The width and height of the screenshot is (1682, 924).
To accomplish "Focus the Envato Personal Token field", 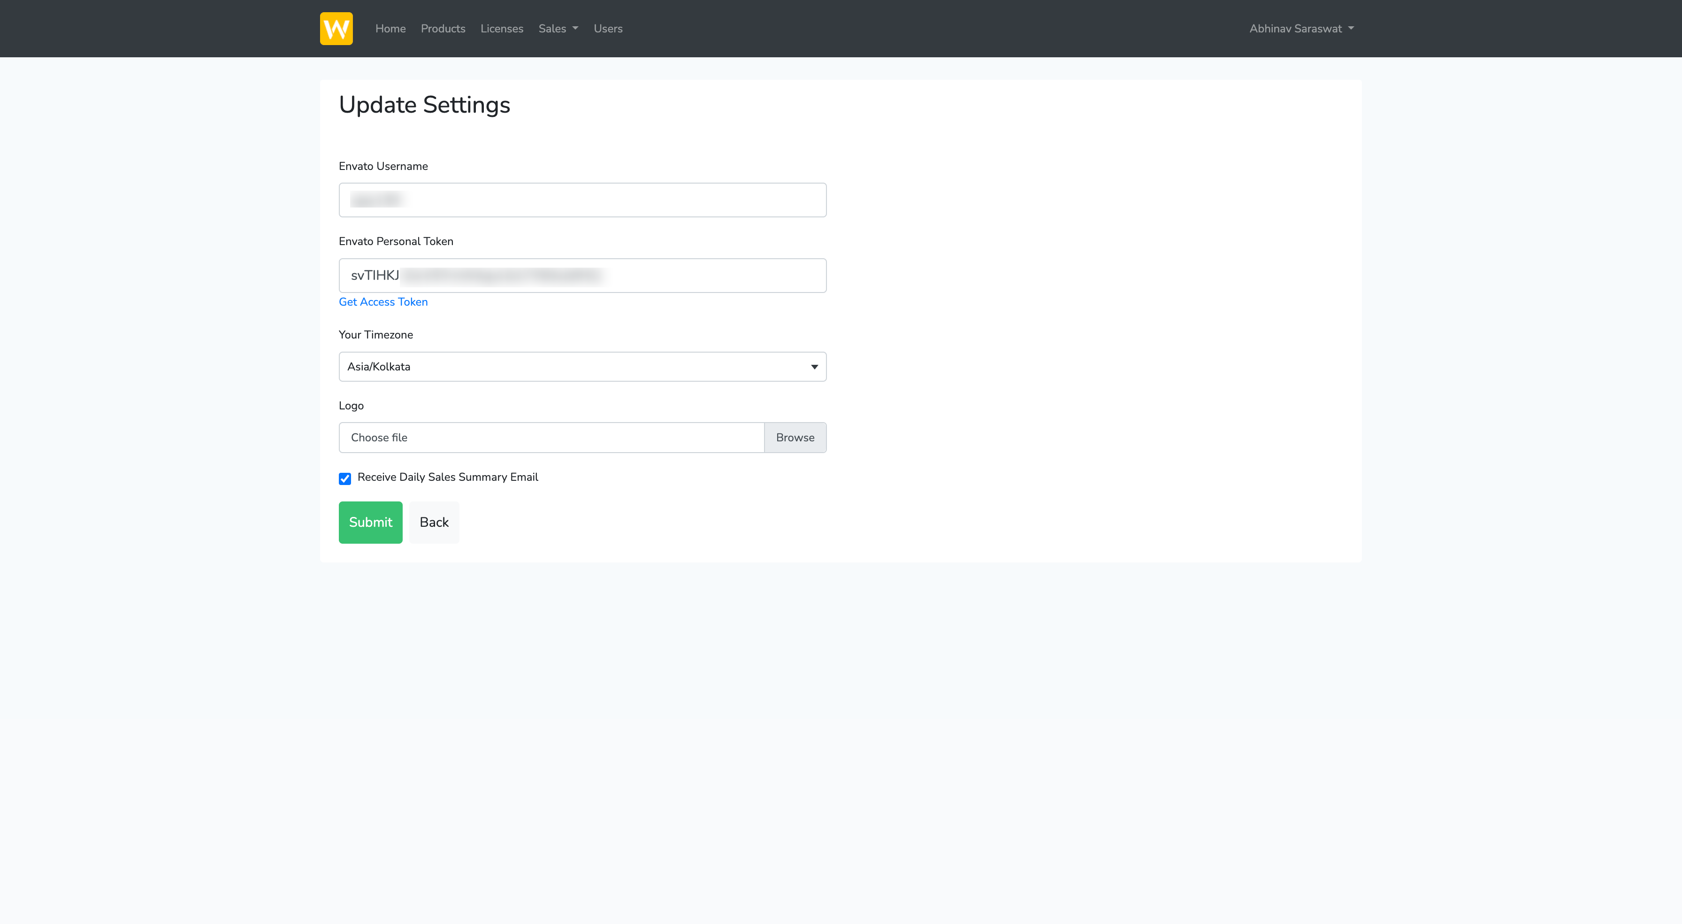I will (x=582, y=276).
